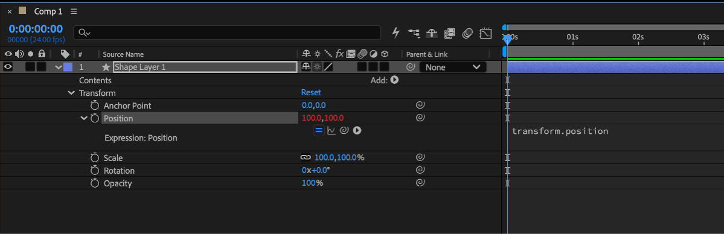Toggle the Anchor Point stopwatch
The height and width of the screenshot is (234, 724).
(x=95, y=105)
